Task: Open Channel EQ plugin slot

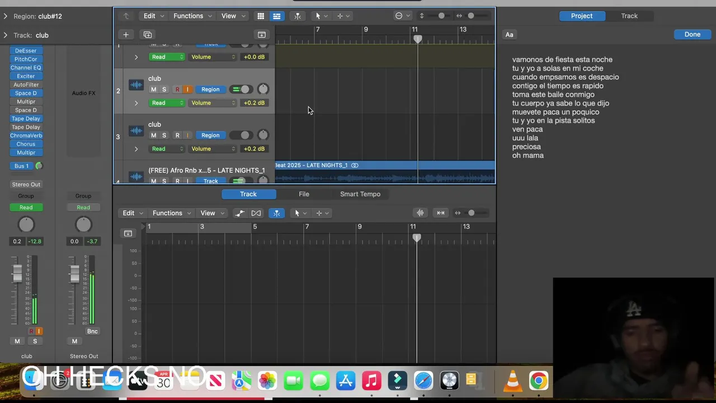Action: point(26,68)
